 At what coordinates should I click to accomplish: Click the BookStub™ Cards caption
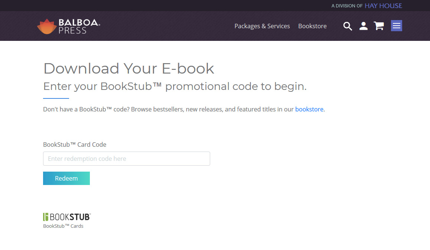click(63, 226)
